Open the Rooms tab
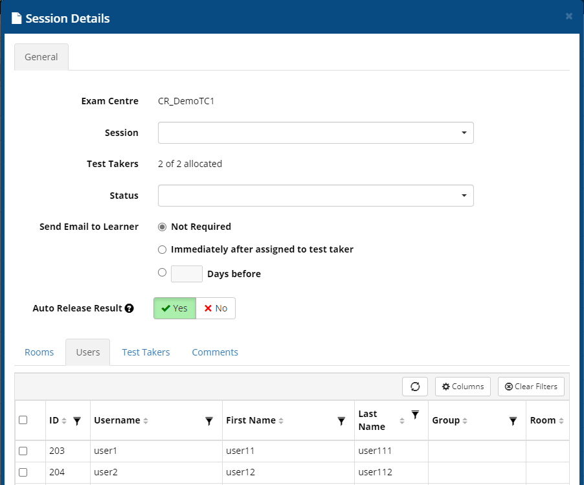 pyautogui.click(x=39, y=352)
